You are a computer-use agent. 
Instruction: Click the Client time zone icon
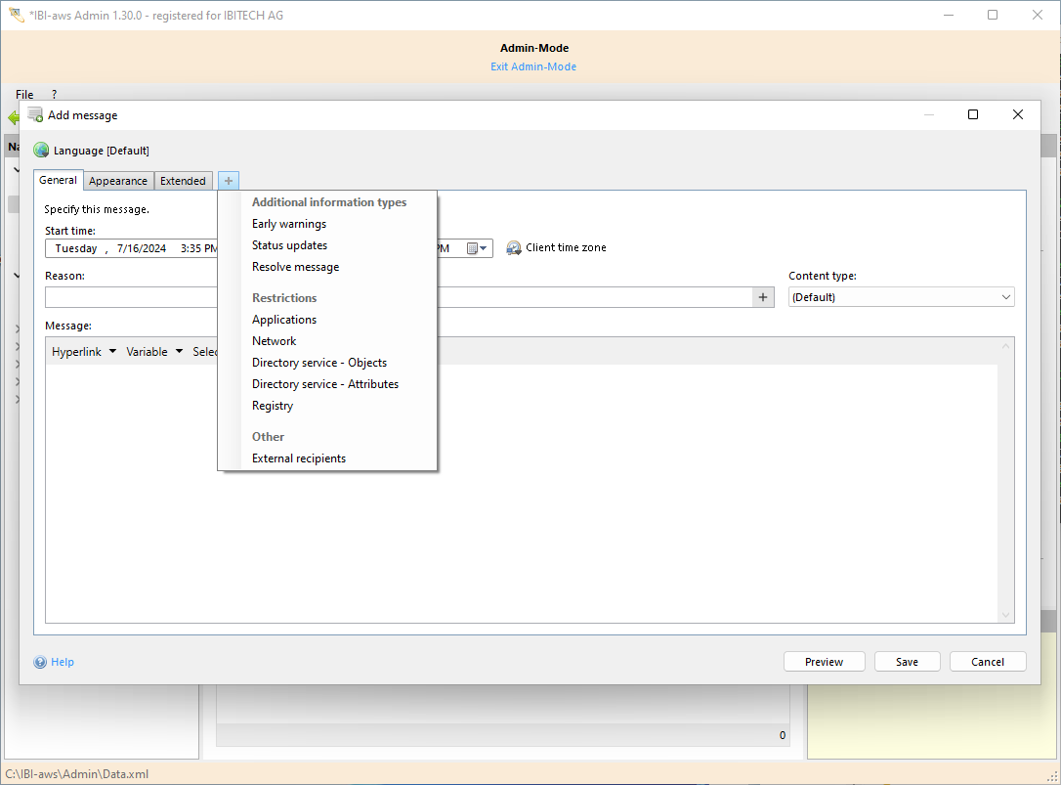tap(514, 248)
